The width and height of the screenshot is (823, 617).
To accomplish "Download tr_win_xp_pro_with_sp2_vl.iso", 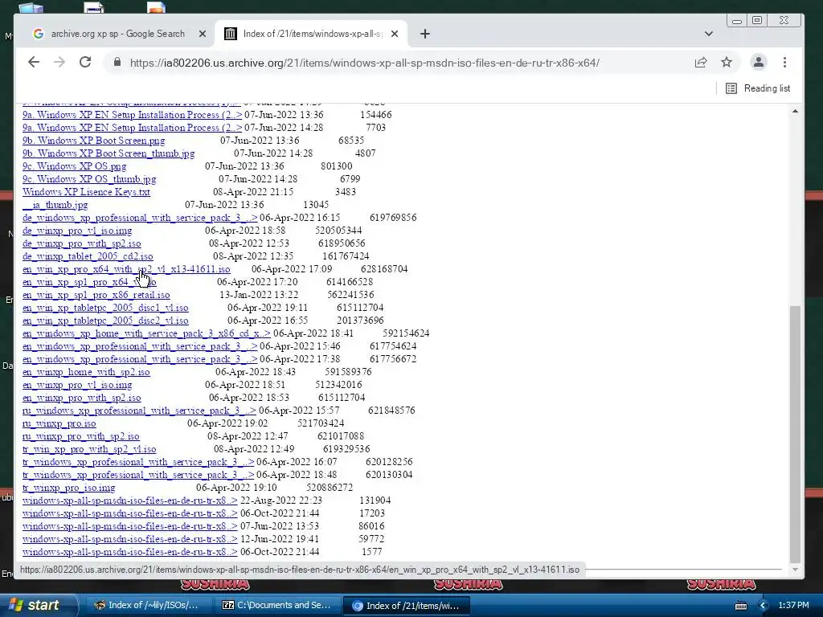I will (89, 449).
